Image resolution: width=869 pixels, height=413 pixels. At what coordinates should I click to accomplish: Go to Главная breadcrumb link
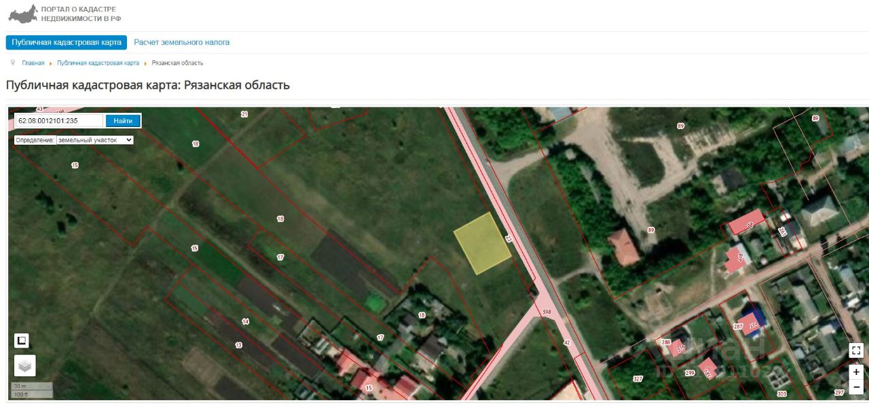pyautogui.click(x=33, y=63)
